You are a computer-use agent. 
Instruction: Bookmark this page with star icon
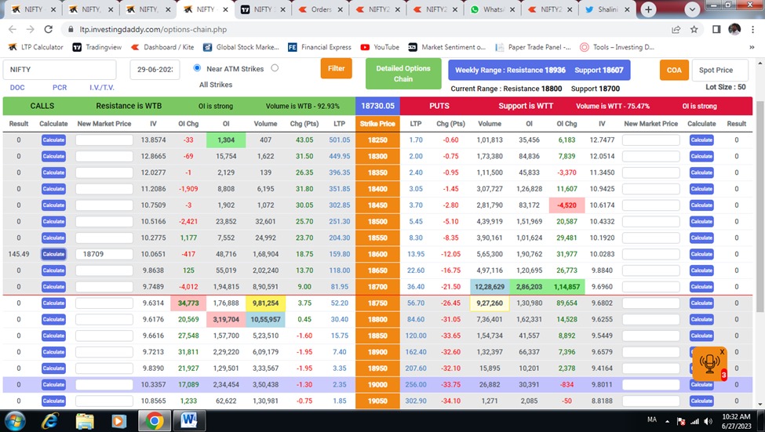coord(694,29)
